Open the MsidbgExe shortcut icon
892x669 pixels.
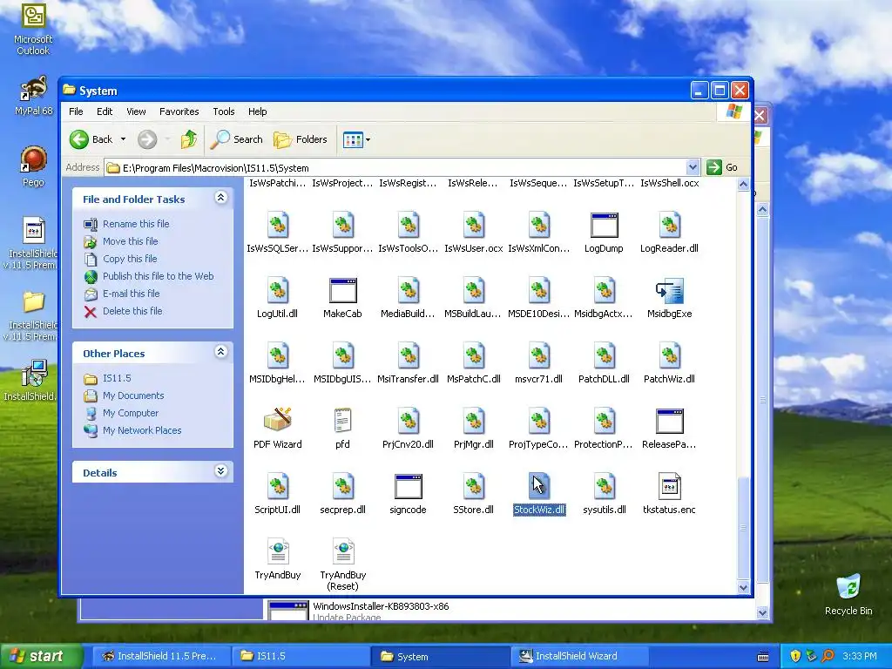[669, 291]
